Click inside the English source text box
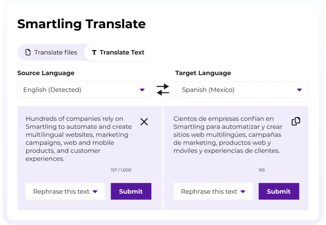This screenshot has height=225, width=326. pos(79,139)
